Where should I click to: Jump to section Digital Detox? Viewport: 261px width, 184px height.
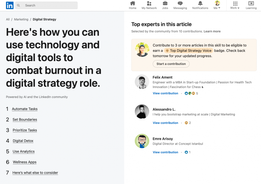(23, 141)
